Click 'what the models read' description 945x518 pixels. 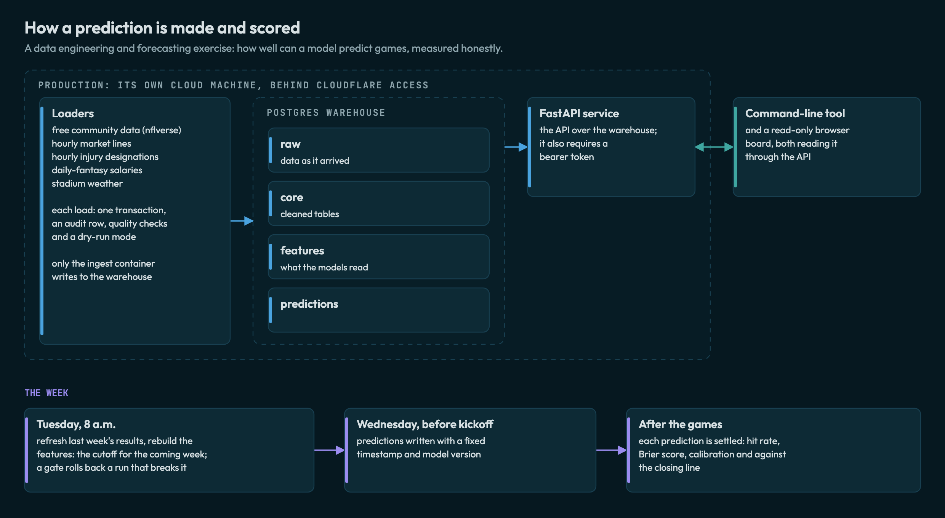(x=324, y=267)
